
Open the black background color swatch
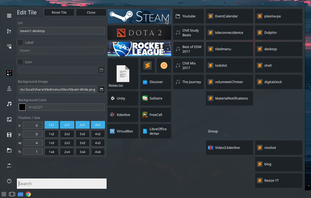[x=22, y=107]
